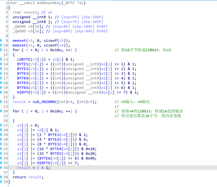The width and height of the screenshot is (217, 187).
Task: Click memset call on v5
Action: point(41,41)
